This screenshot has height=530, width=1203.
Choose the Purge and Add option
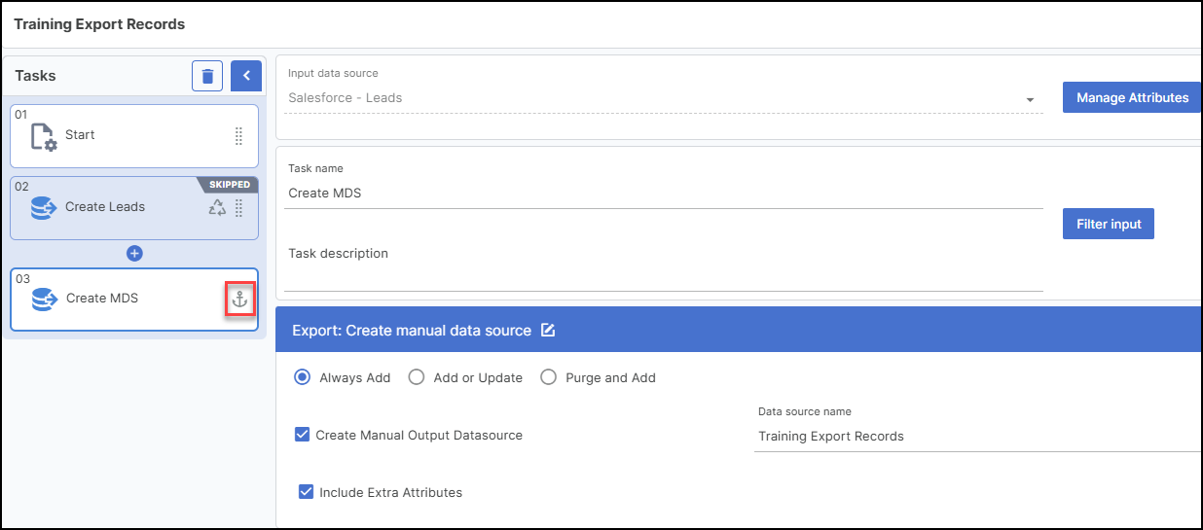click(548, 377)
